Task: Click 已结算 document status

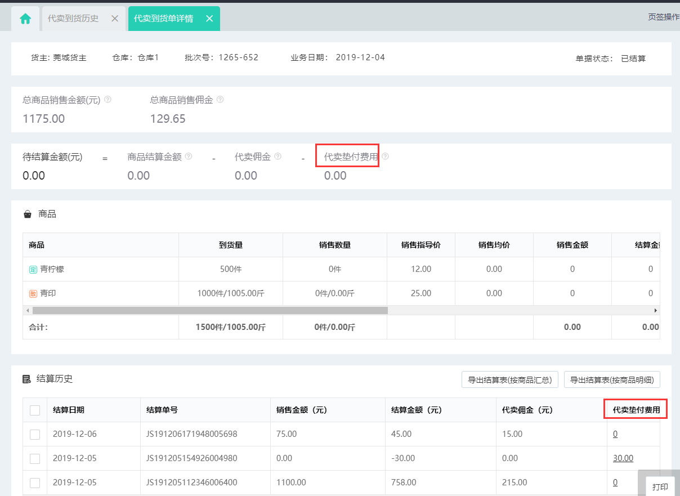Action: [633, 59]
